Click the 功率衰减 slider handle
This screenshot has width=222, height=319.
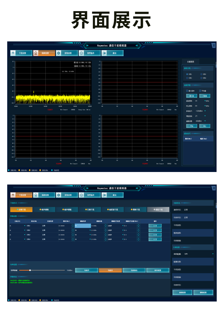pos(30,270)
